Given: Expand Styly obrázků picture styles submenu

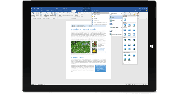Looking at the screenshot, I should [100, 20].
